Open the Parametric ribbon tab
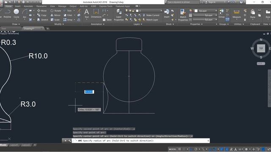Image resolution: width=271 pixels, height=152 pixels. pos(41,6)
